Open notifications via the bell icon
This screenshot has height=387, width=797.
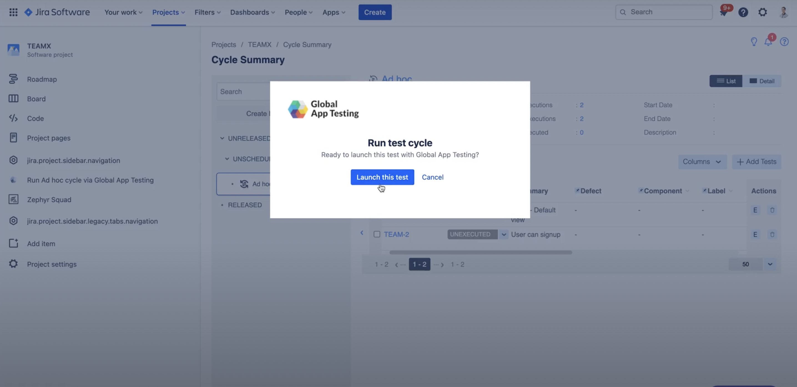(768, 41)
